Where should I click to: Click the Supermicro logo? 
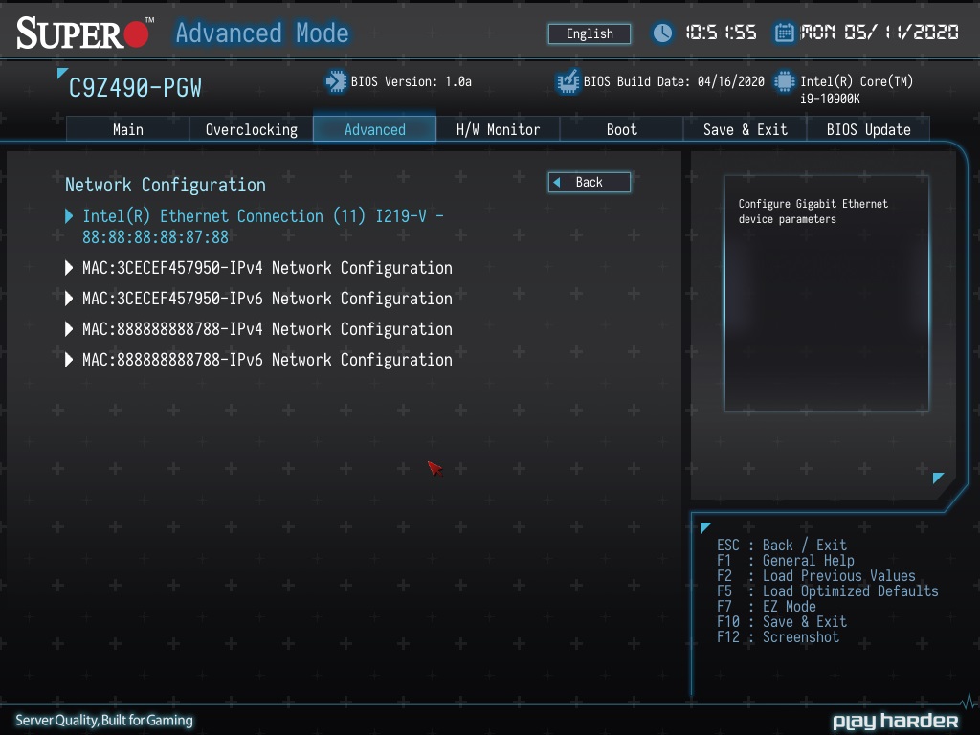(x=84, y=33)
